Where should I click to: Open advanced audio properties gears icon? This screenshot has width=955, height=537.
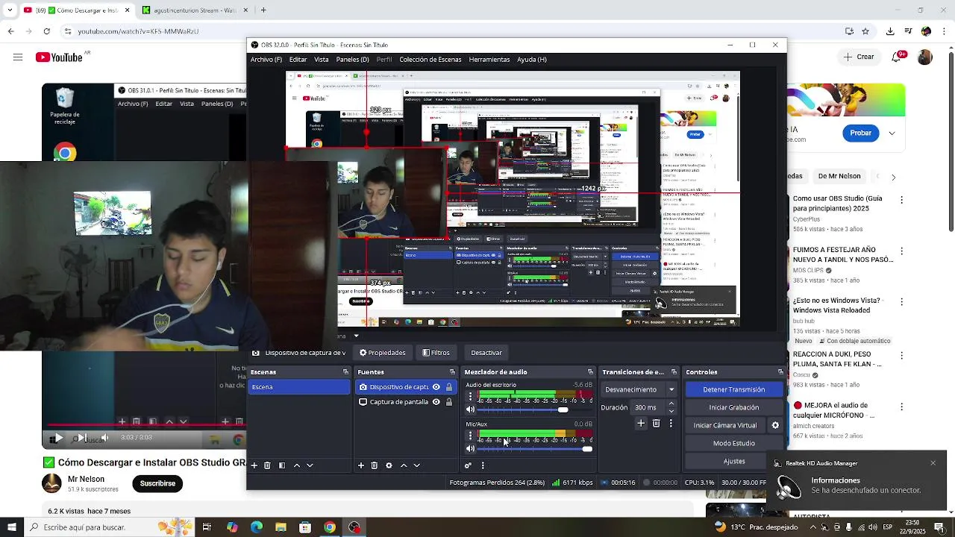click(x=468, y=465)
